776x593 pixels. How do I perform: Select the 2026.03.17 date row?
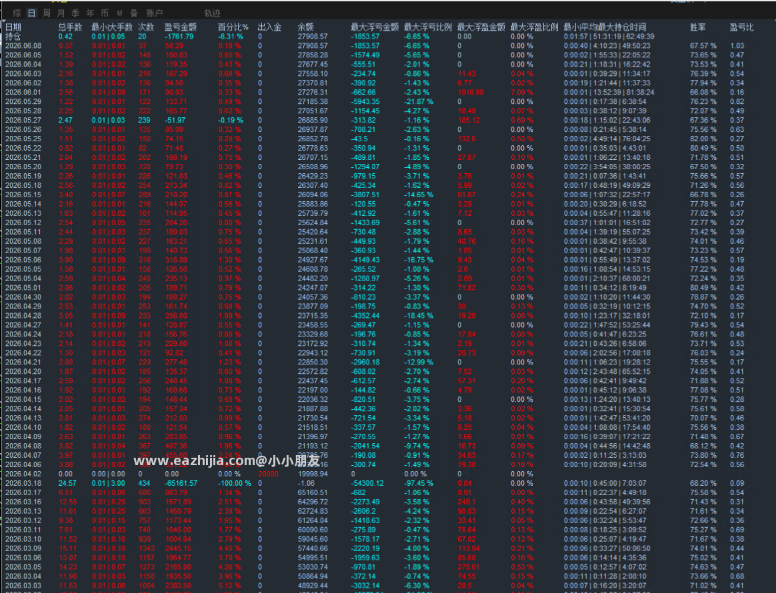tap(23, 492)
